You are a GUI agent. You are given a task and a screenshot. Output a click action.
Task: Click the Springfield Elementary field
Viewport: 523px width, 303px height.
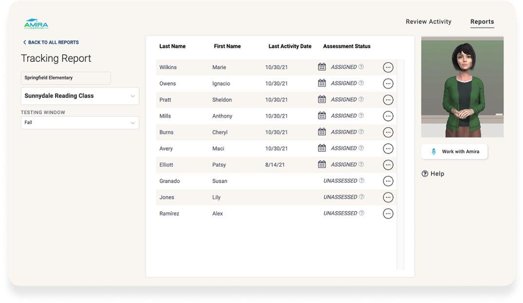pyautogui.click(x=65, y=78)
